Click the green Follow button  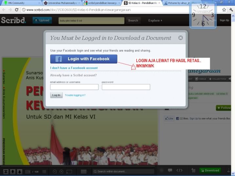point(224,108)
